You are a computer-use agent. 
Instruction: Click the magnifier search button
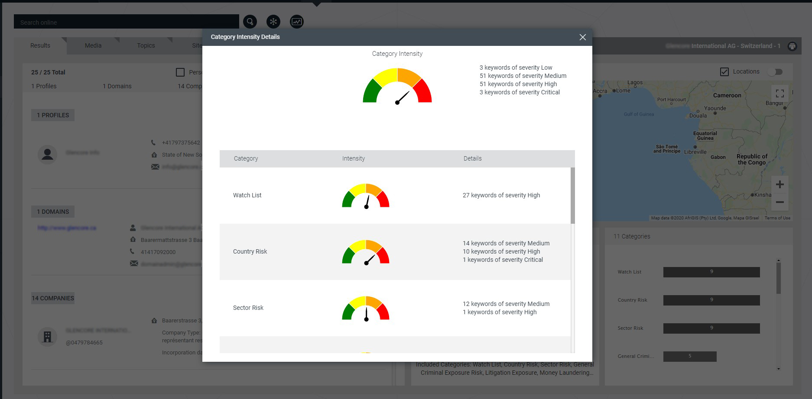250,22
